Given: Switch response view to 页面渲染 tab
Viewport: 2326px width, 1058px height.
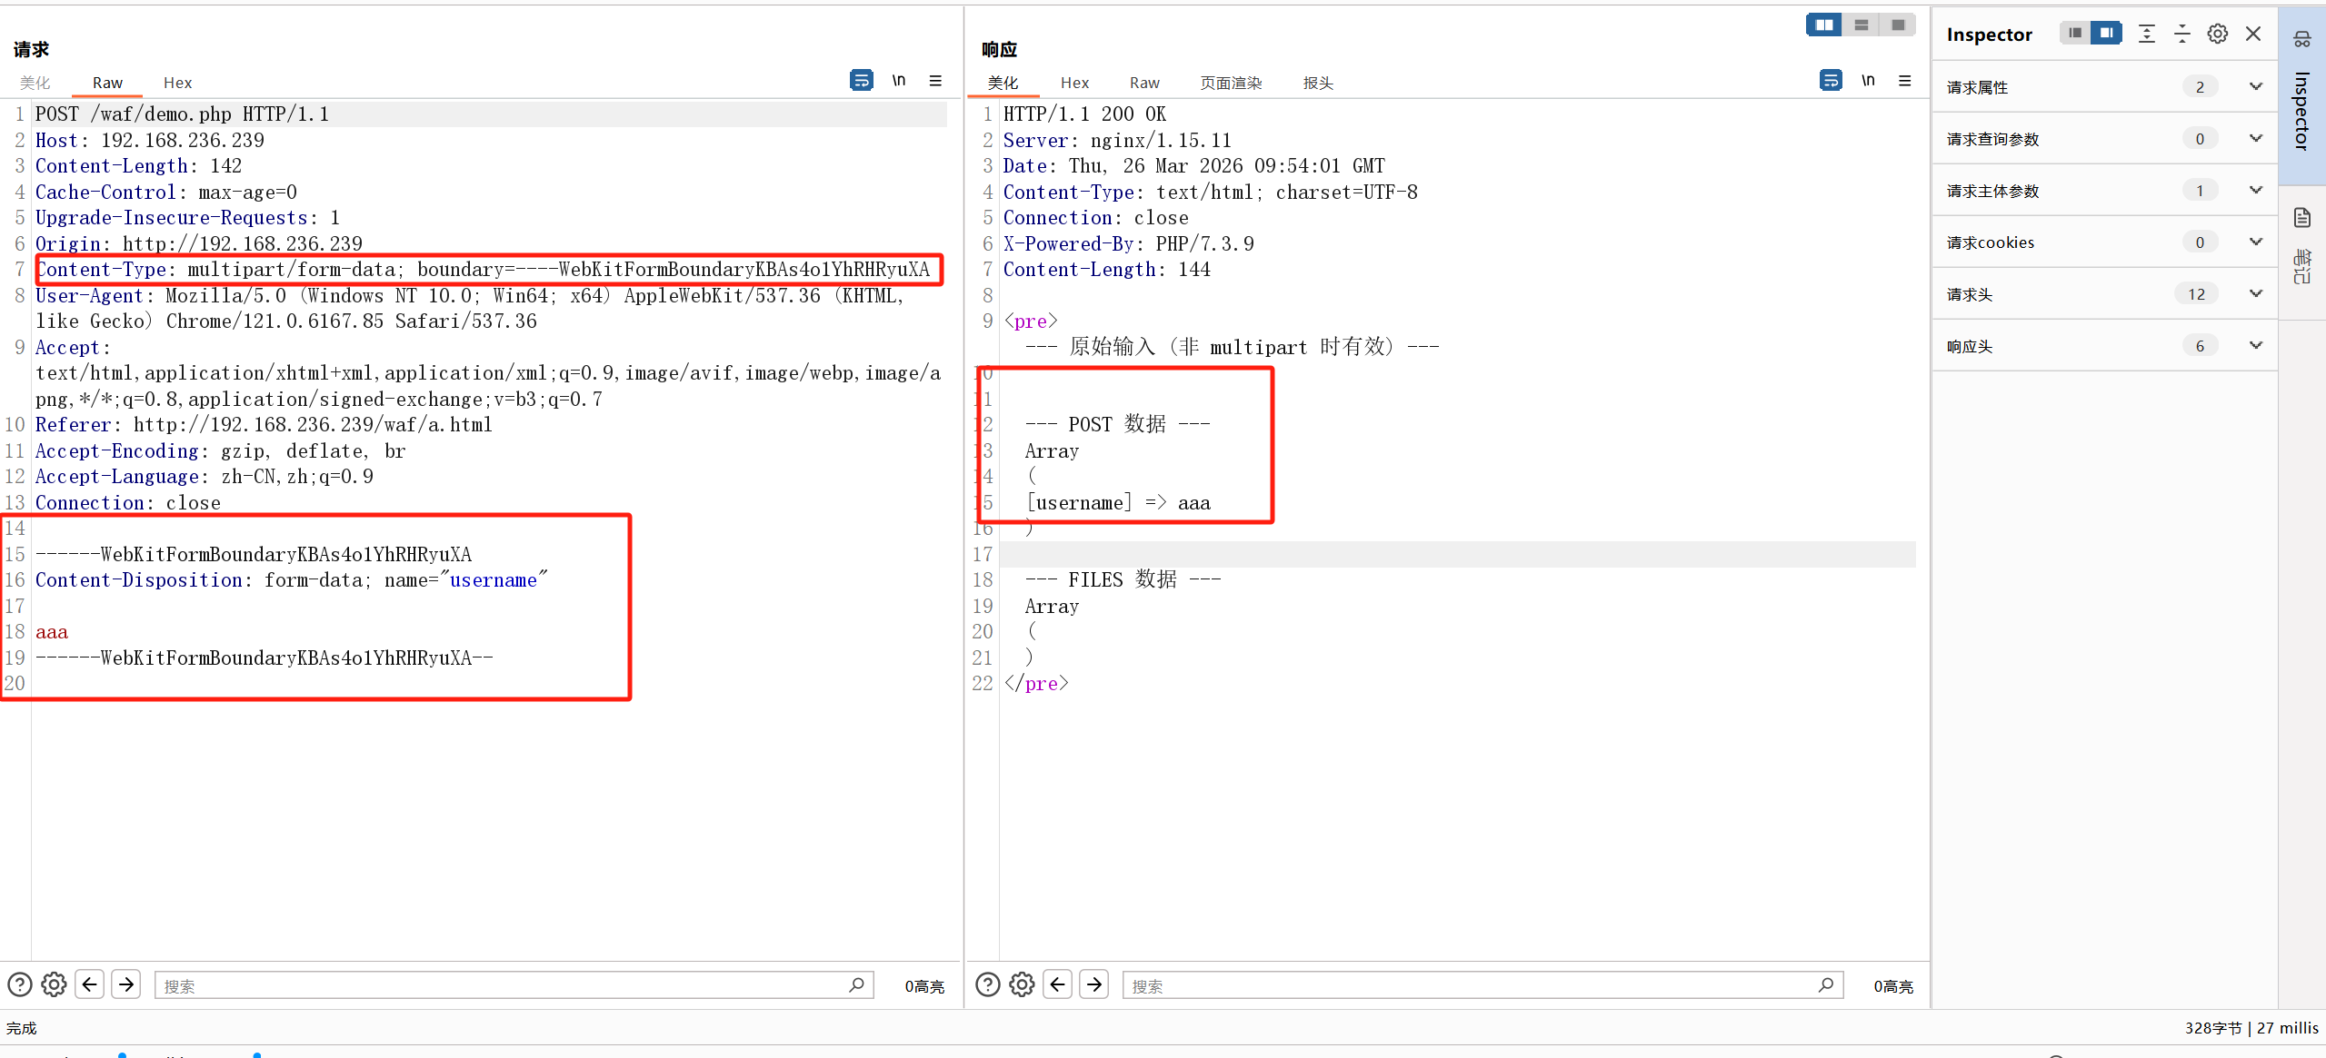Looking at the screenshot, I should [x=1230, y=83].
